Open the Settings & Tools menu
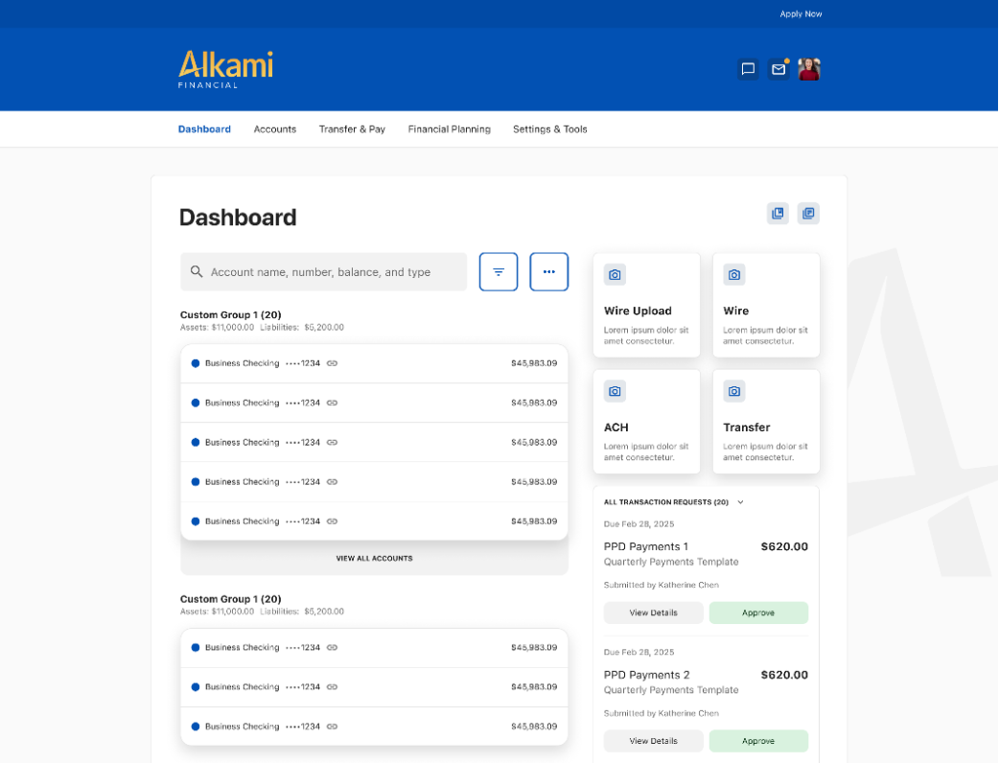The width and height of the screenshot is (999, 763). coord(549,129)
